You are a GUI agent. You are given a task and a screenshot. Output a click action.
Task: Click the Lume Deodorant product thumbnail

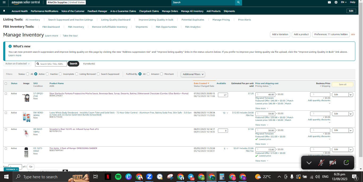[26, 117]
